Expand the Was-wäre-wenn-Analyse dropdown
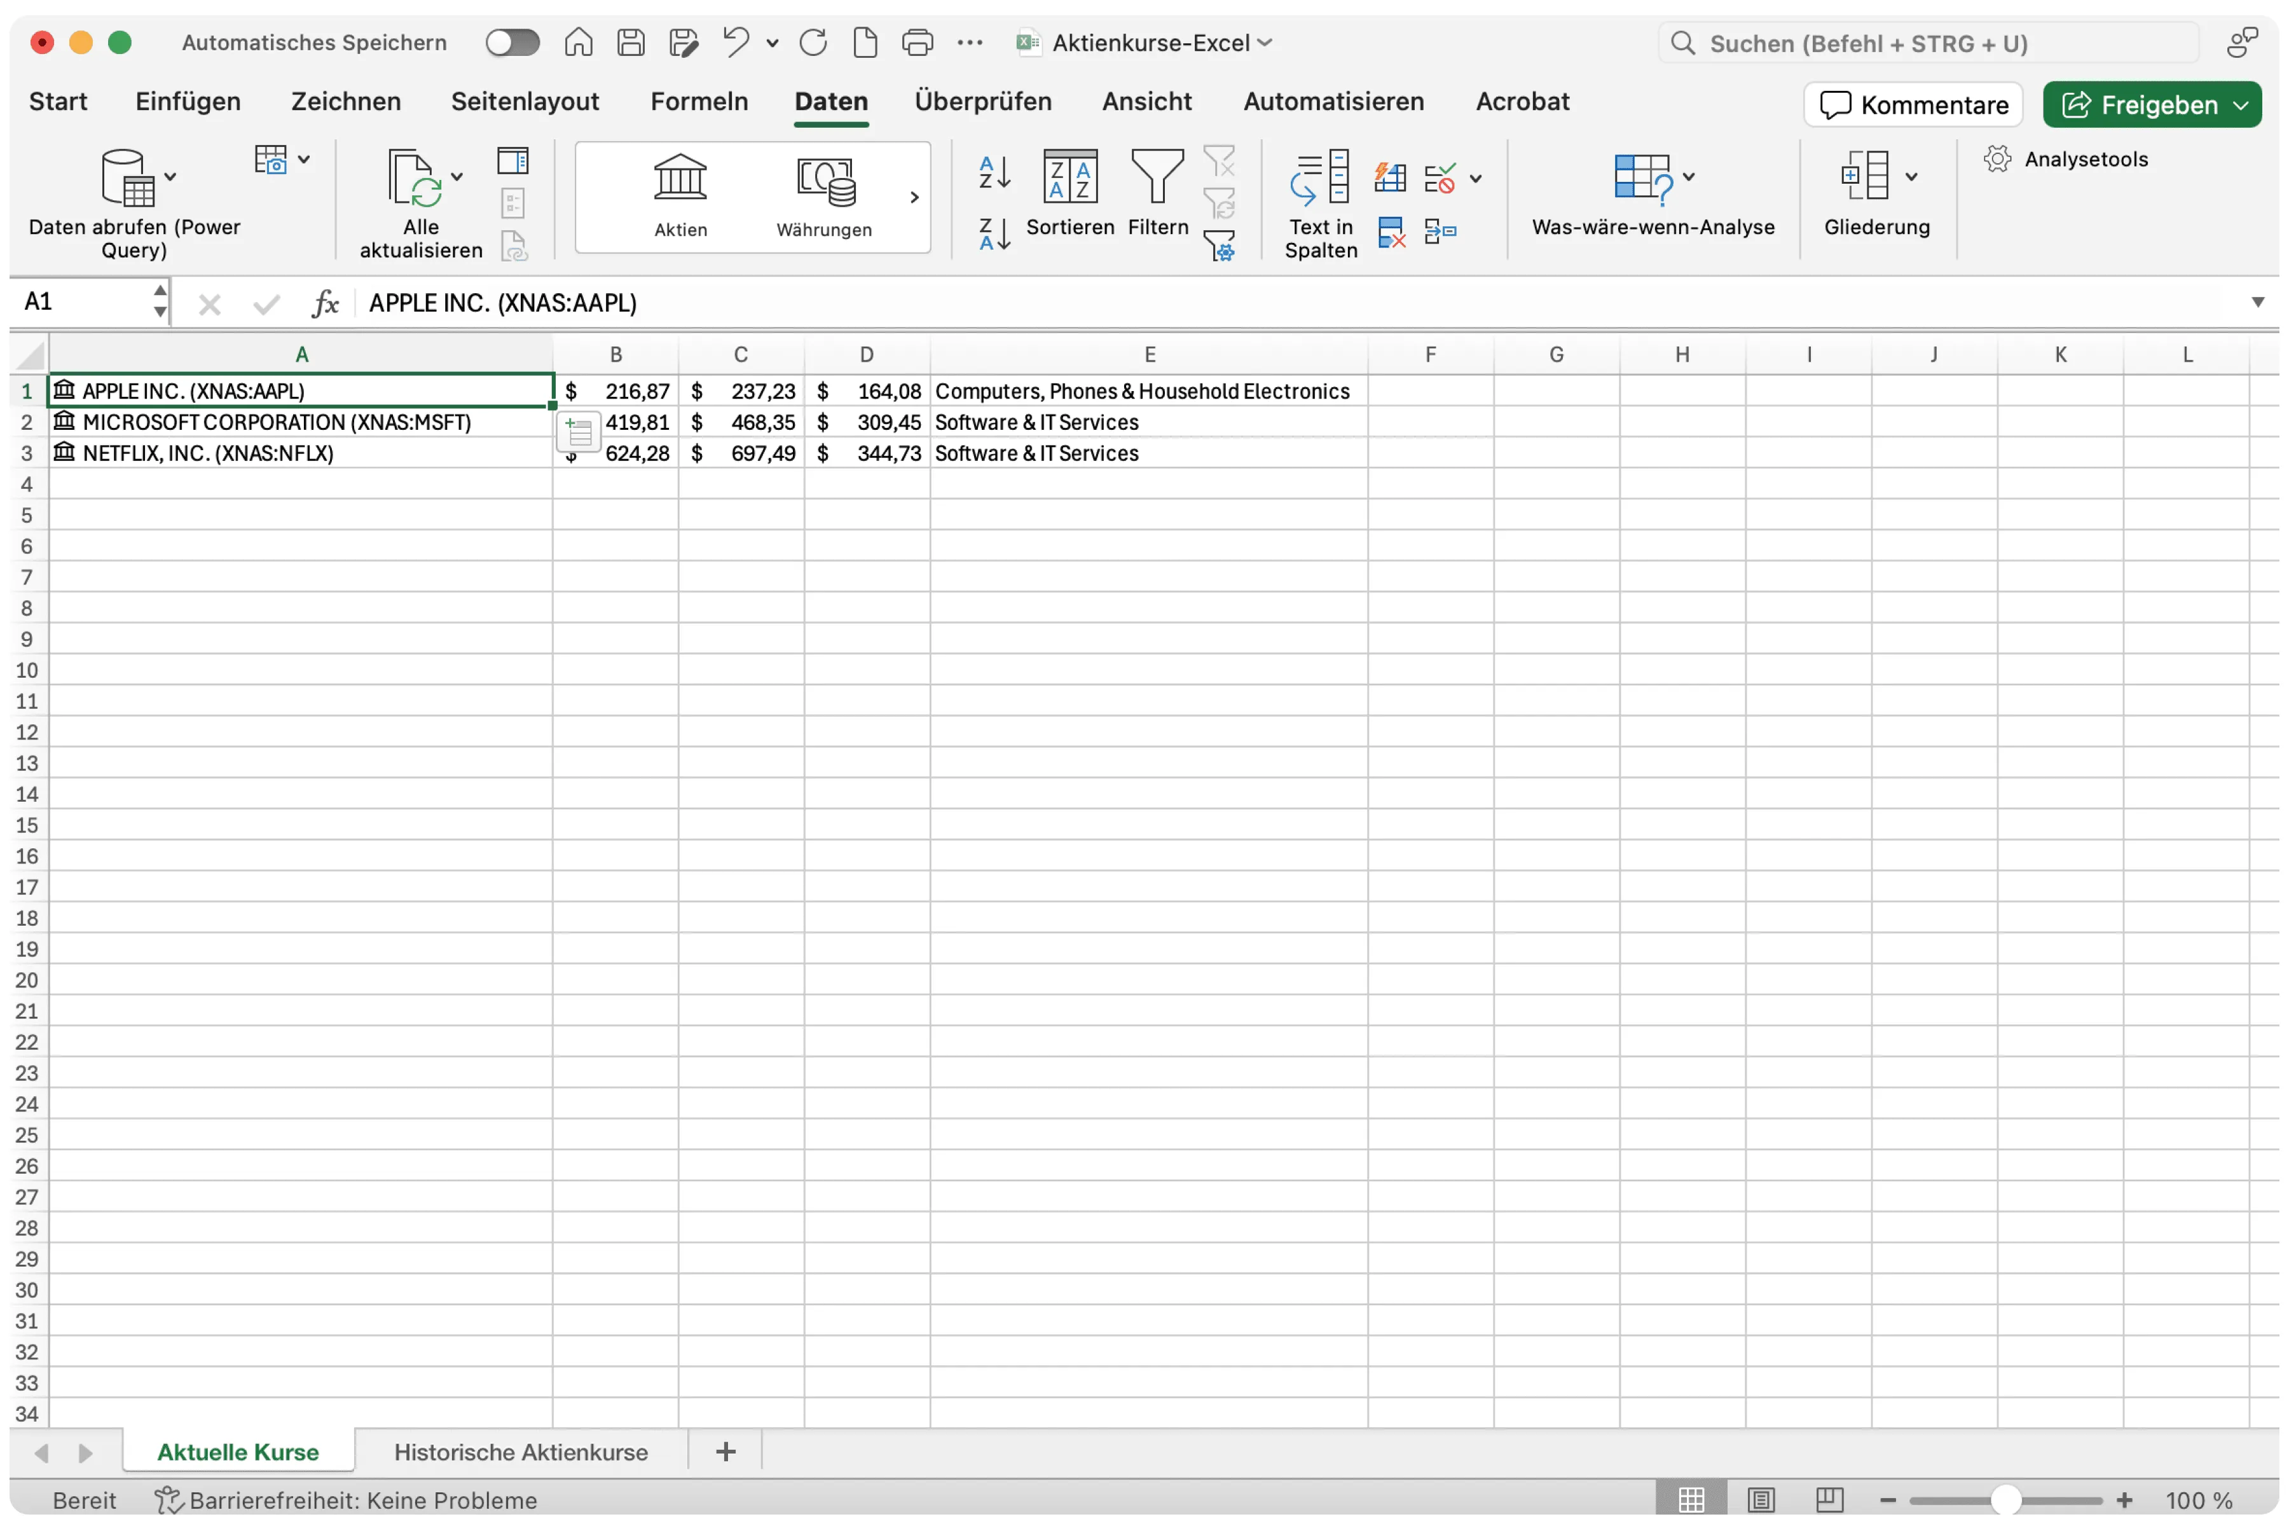The width and height of the screenshot is (2289, 1526). [x=1689, y=177]
